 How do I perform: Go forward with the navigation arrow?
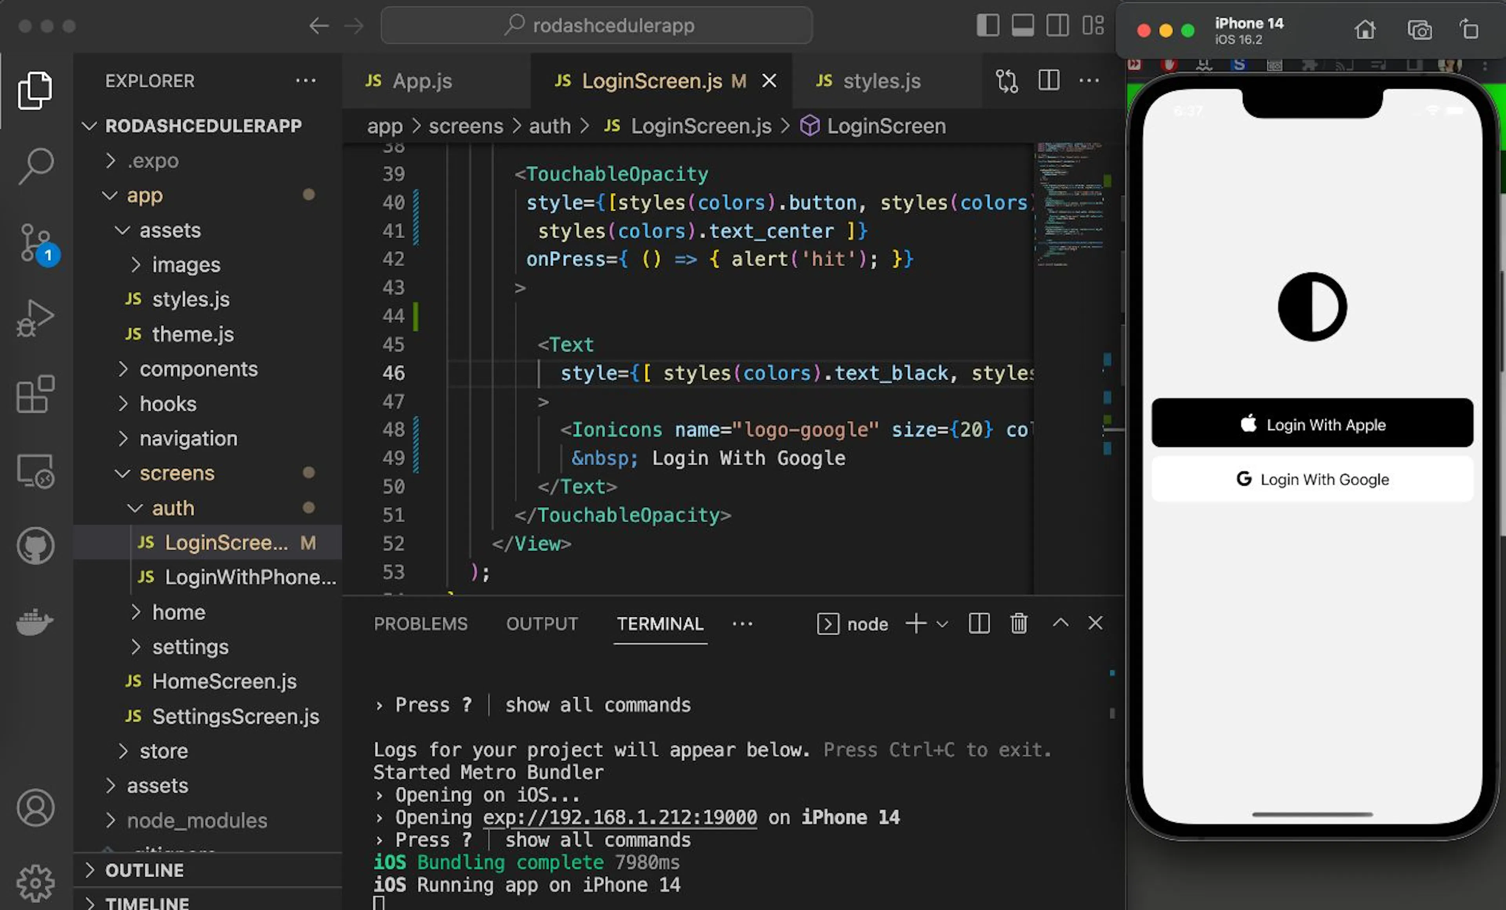[x=354, y=25]
